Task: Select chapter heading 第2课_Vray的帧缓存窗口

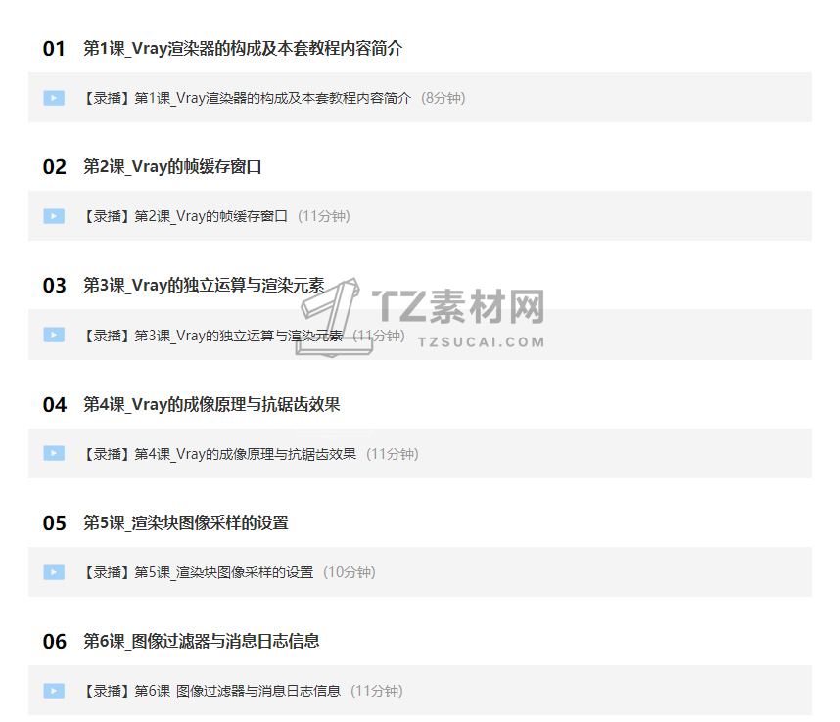Action: click(x=172, y=167)
